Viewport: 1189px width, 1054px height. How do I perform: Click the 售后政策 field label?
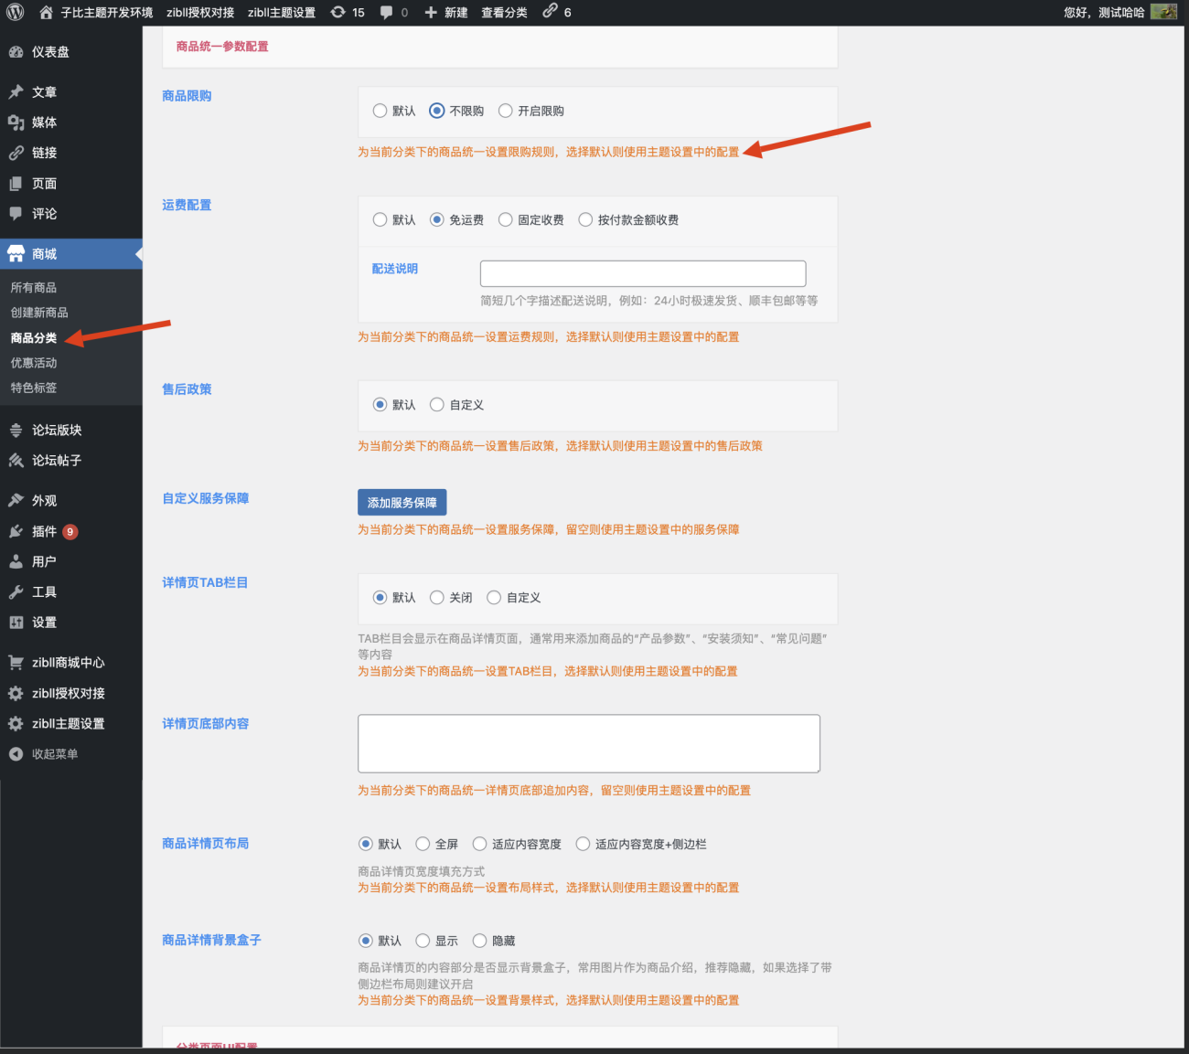(x=187, y=389)
